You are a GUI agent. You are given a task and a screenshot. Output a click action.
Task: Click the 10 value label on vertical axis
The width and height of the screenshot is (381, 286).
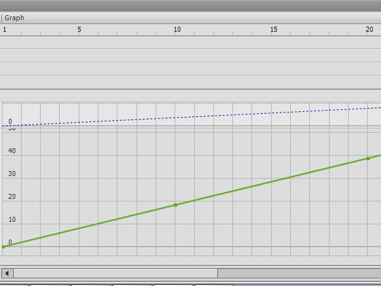coord(11,220)
